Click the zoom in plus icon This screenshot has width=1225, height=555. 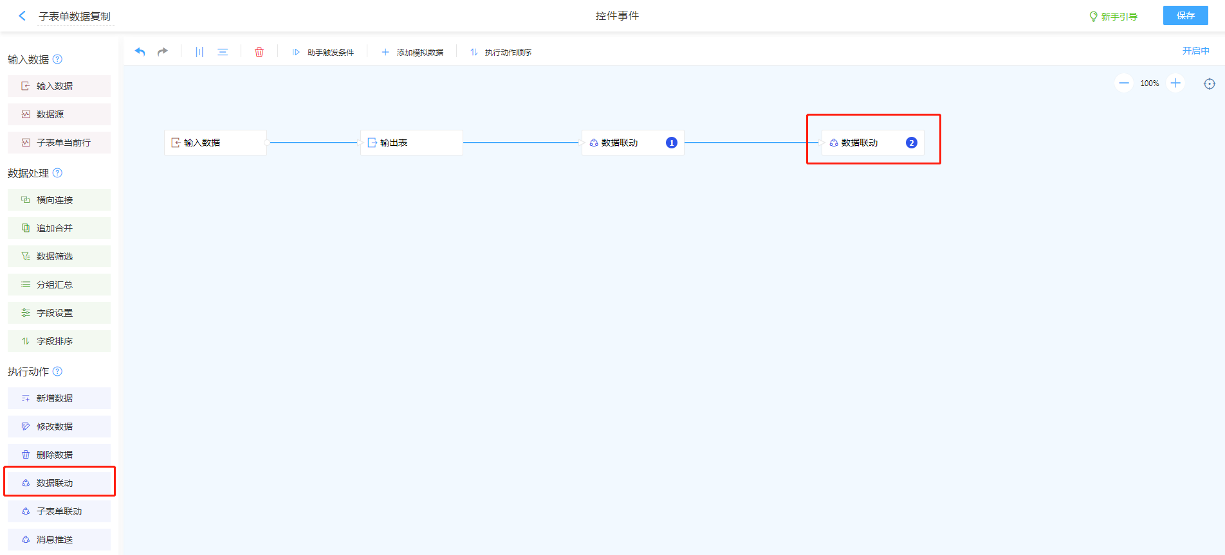pos(1175,84)
